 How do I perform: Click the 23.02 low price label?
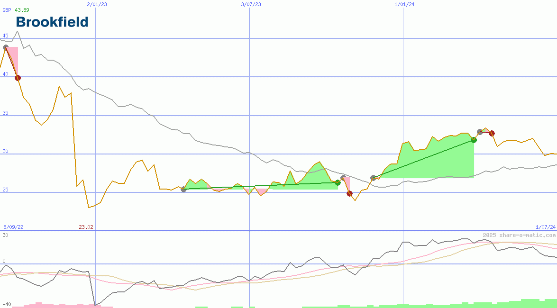coord(86,227)
